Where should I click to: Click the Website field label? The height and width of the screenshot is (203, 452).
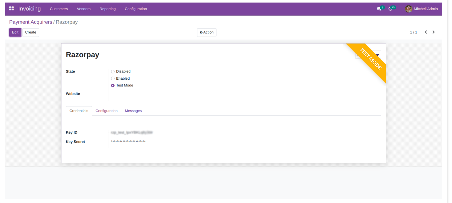click(x=73, y=94)
